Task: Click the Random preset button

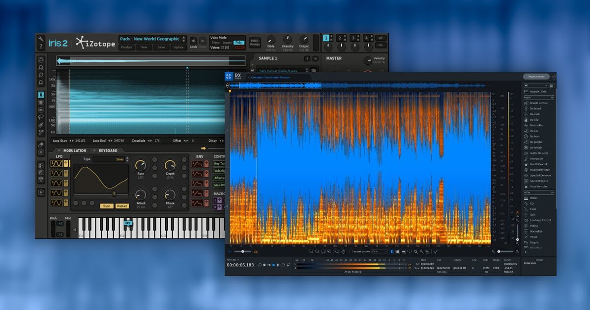Action: pos(126,48)
